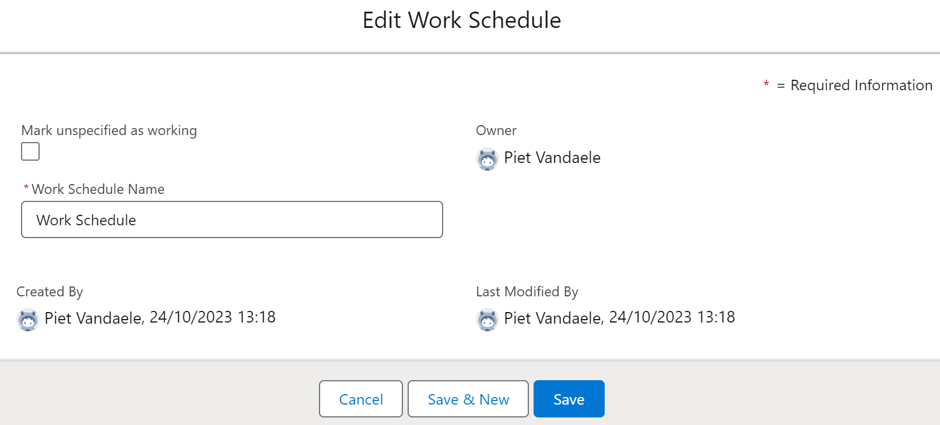Open Piet Vandaele under Owner
940x425 pixels.
pyautogui.click(x=552, y=158)
